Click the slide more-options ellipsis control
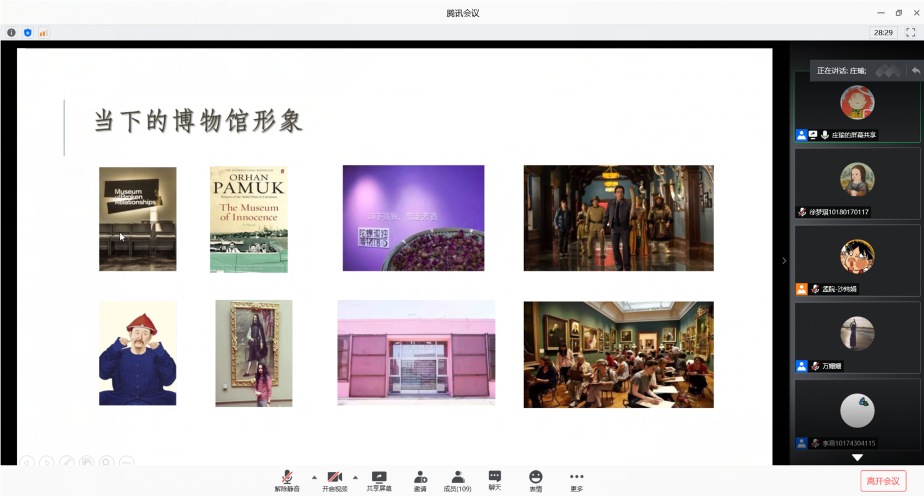This screenshot has width=924, height=496. [x=127, y=462]
